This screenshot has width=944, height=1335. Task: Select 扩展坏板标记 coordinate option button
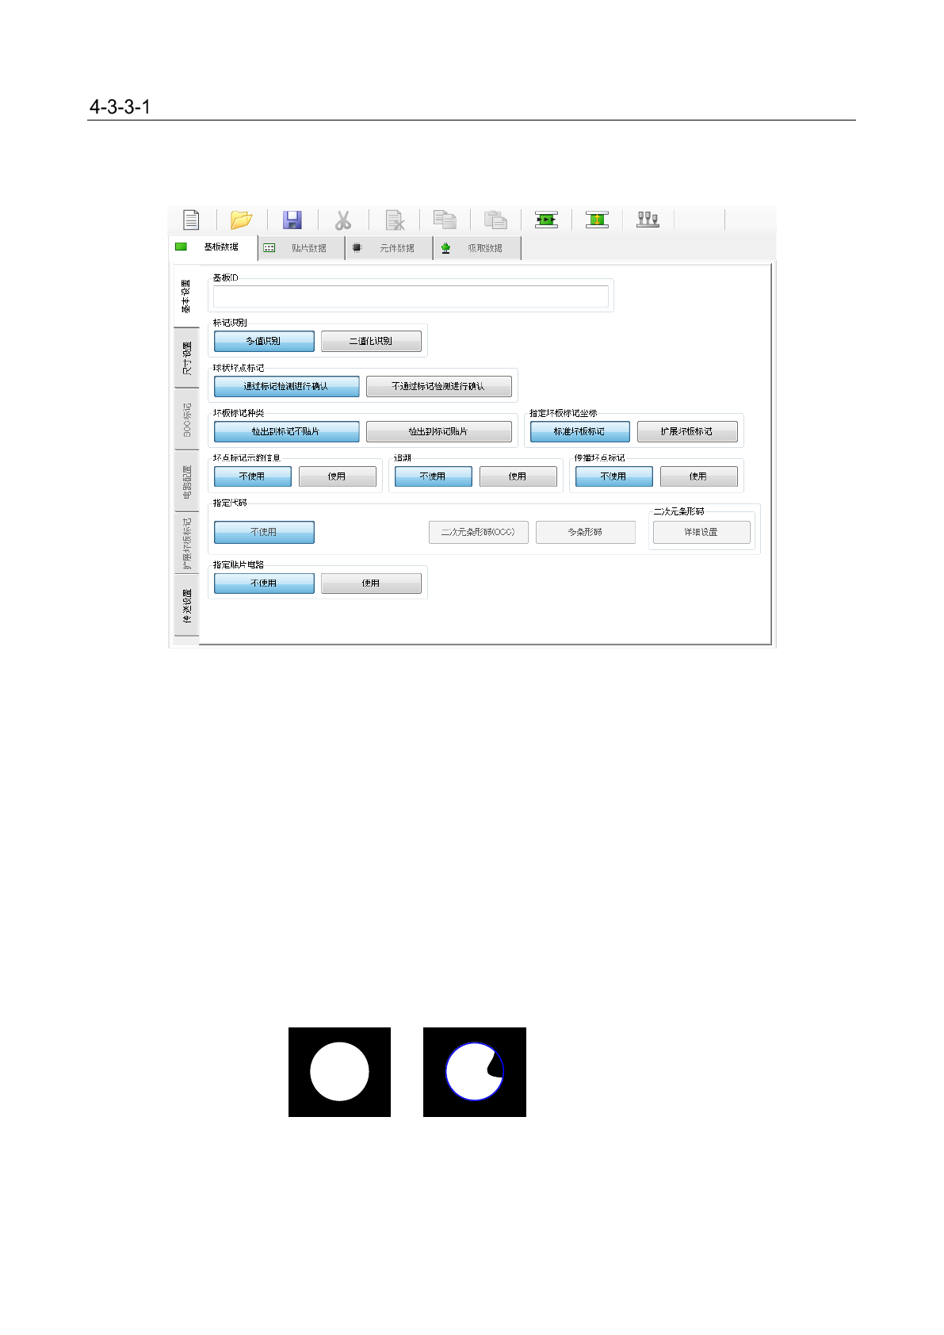point(687,431)
